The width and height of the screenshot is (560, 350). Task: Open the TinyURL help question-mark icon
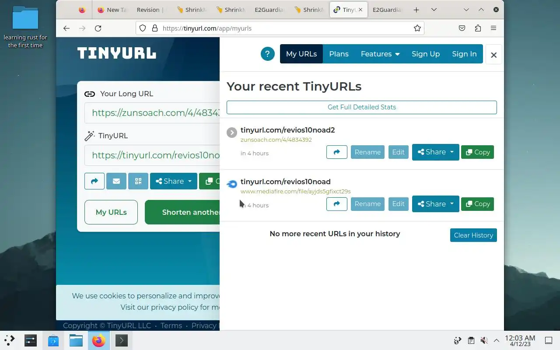point(267,54)
